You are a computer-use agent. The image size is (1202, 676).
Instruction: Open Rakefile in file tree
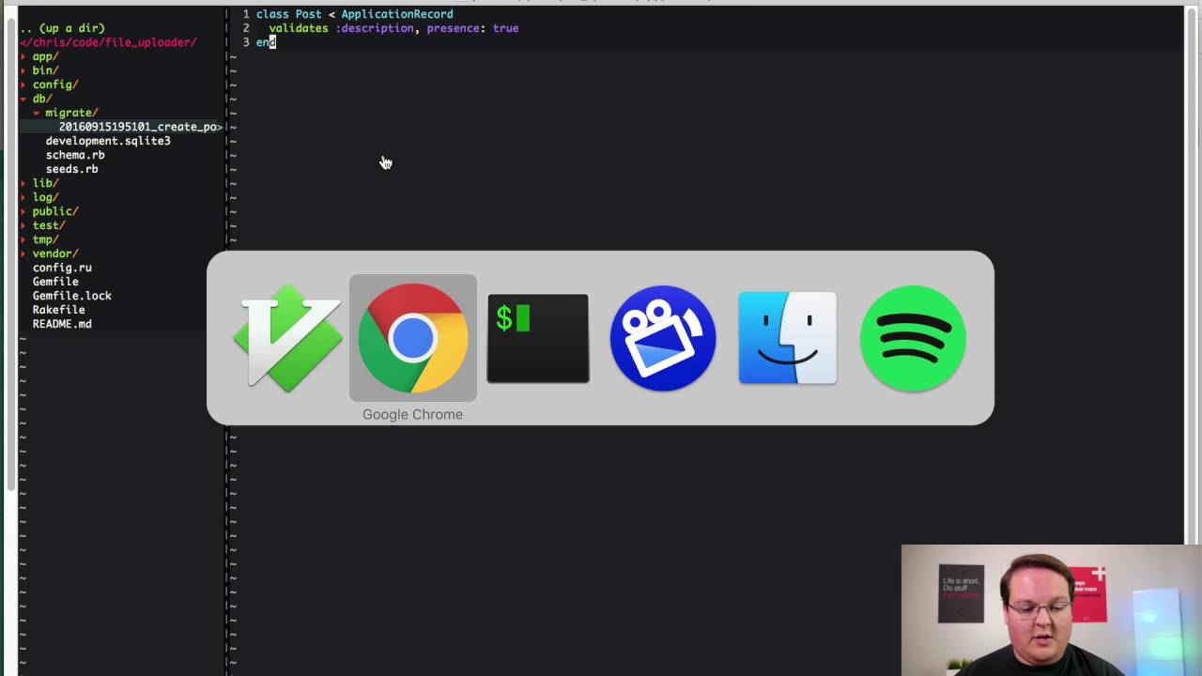tap(58, 310)
